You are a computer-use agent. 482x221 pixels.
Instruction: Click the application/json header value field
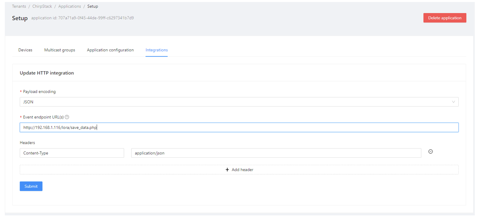point(276,153)
